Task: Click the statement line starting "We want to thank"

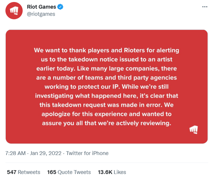Action: coord(106,50)
